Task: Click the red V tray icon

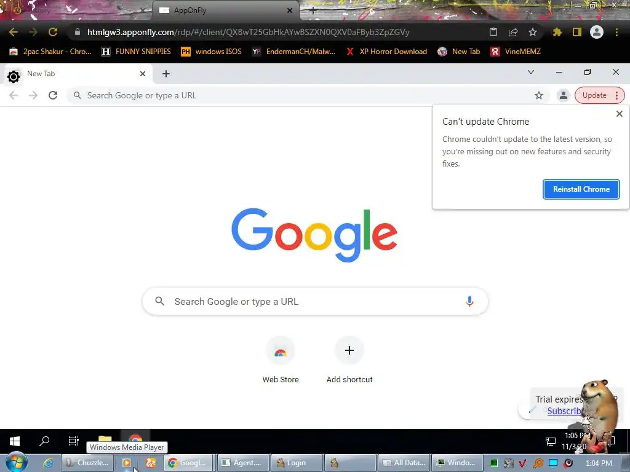Action: tap(523, 463)
